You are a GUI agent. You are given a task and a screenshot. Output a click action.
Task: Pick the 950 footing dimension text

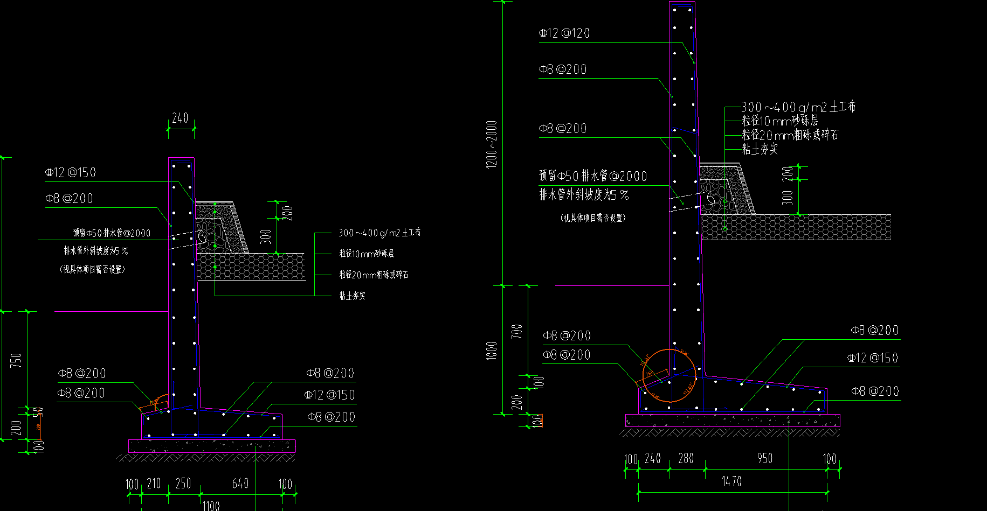coord(764,458)
